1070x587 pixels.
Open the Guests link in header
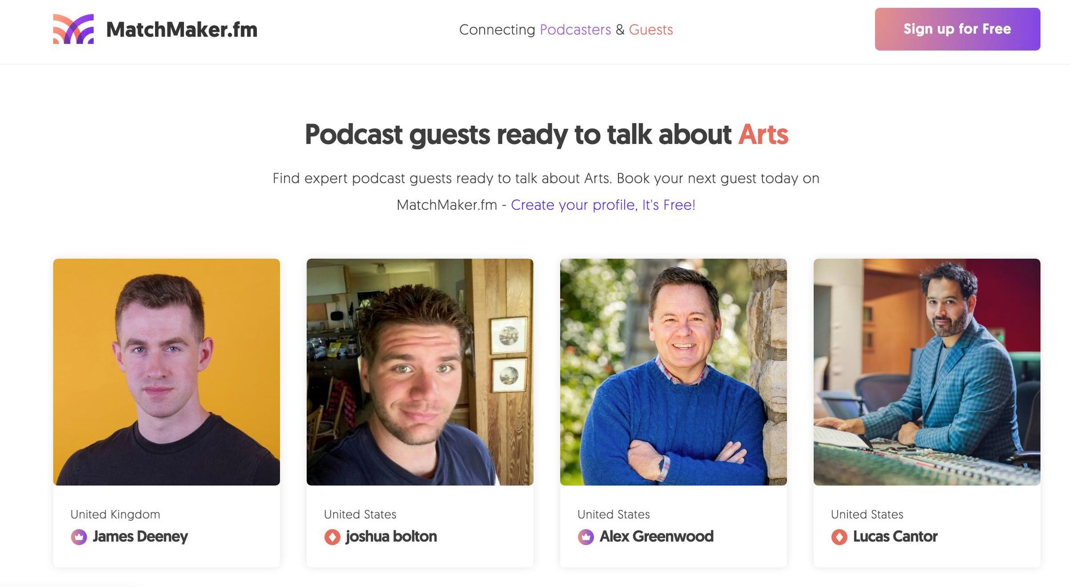pos(651,29)
